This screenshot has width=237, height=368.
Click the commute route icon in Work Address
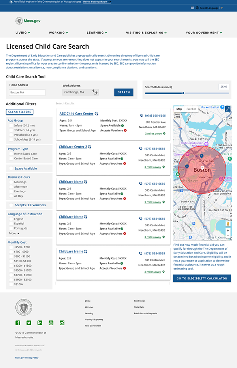pos(95,92)
